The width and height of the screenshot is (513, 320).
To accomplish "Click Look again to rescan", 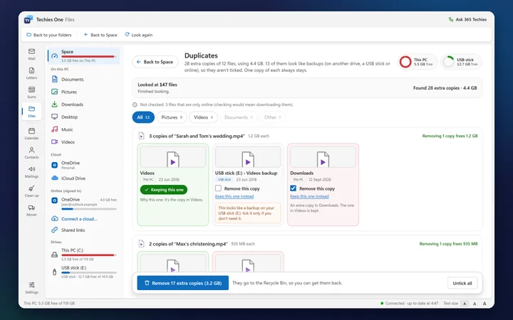I will pos(139,35).
